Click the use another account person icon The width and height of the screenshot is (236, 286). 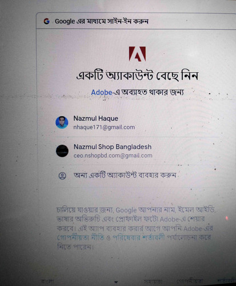[x=62, y=176]
